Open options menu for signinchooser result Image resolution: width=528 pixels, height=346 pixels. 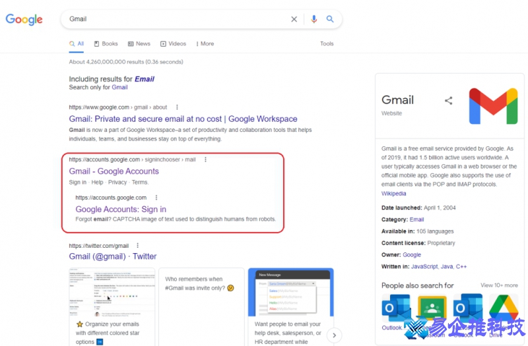(205, 159)
